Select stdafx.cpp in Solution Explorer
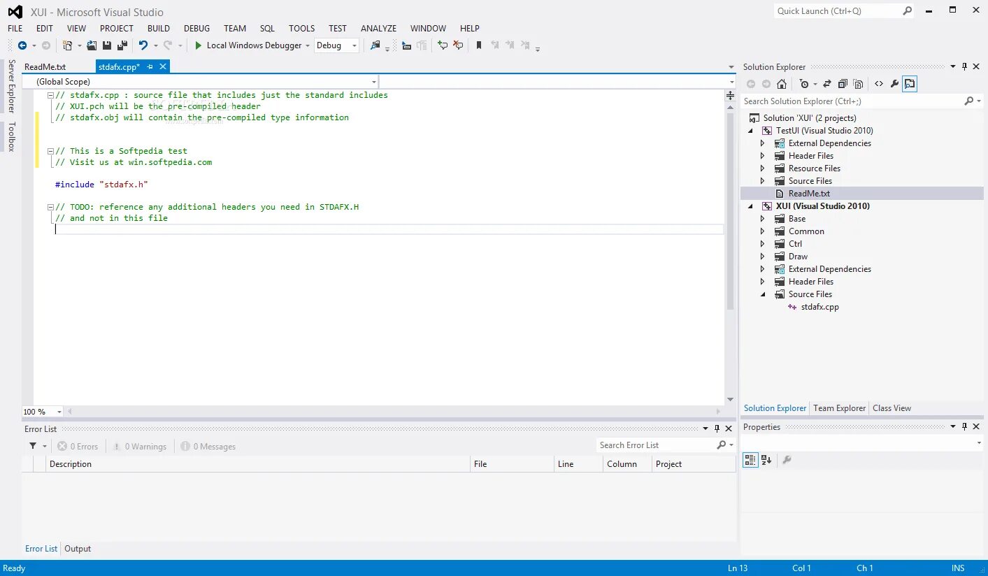This screenshot has width=988, height=576. [x=819, y=307]
